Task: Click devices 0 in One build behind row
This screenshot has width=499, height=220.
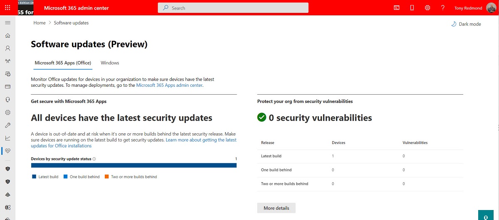Action: 333,170
